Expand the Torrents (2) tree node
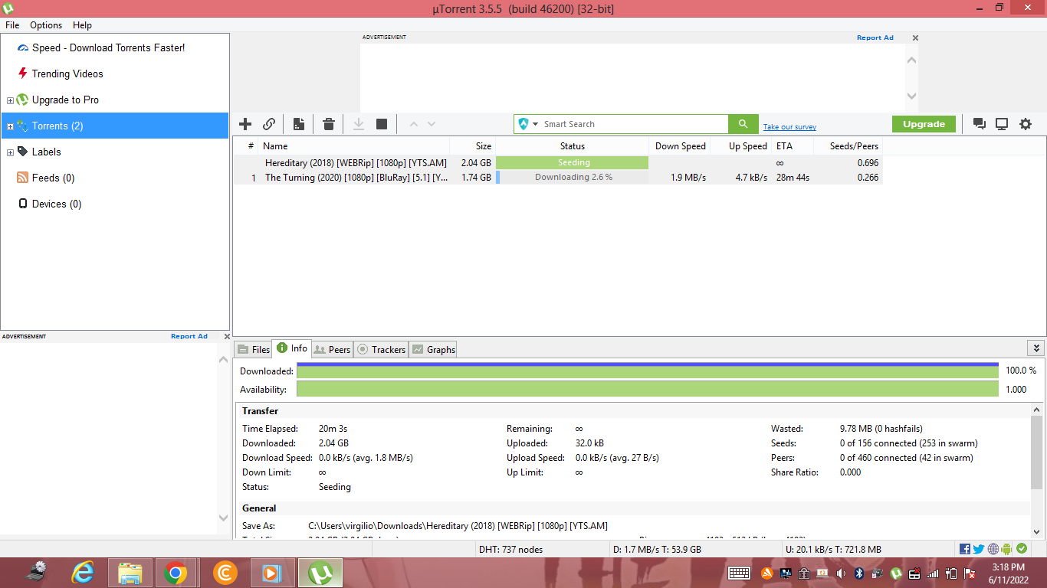1047x588 pixels. point(10,126)
